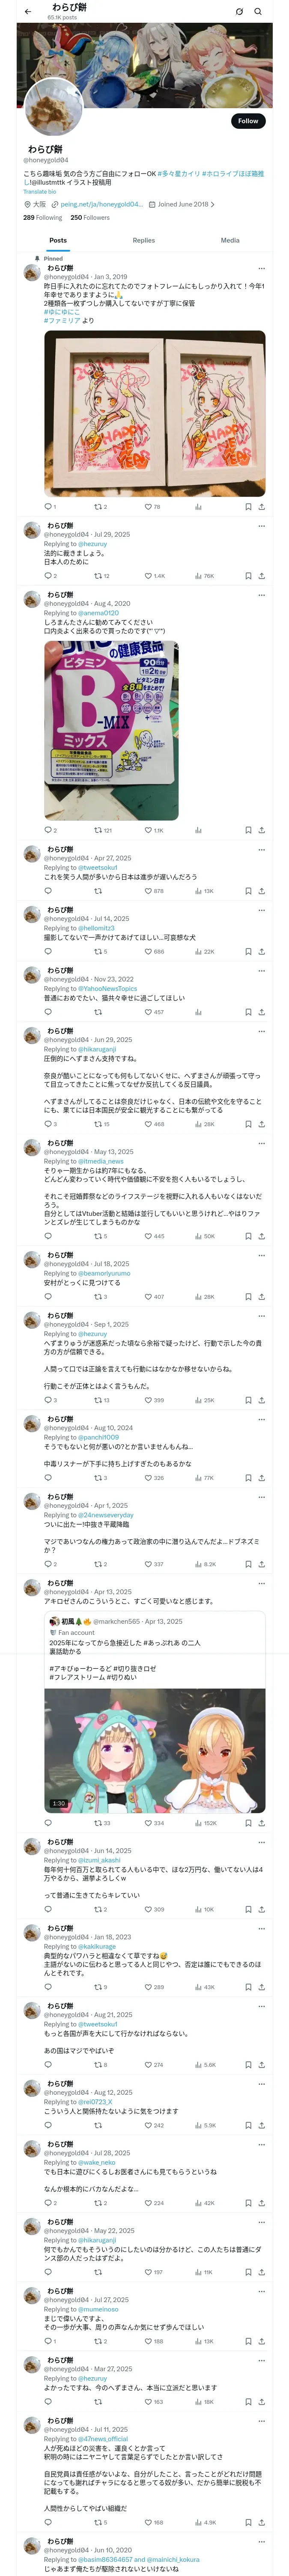The height and width of the screenshot is (2576, 289).
Task: Open search from the profile header
Action: 257,12
